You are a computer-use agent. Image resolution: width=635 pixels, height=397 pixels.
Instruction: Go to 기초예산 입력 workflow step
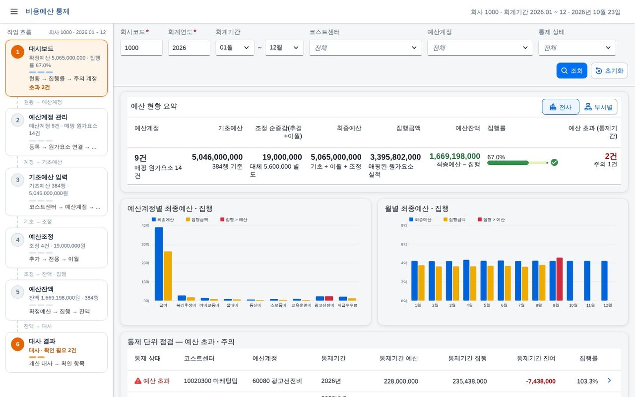57,192
